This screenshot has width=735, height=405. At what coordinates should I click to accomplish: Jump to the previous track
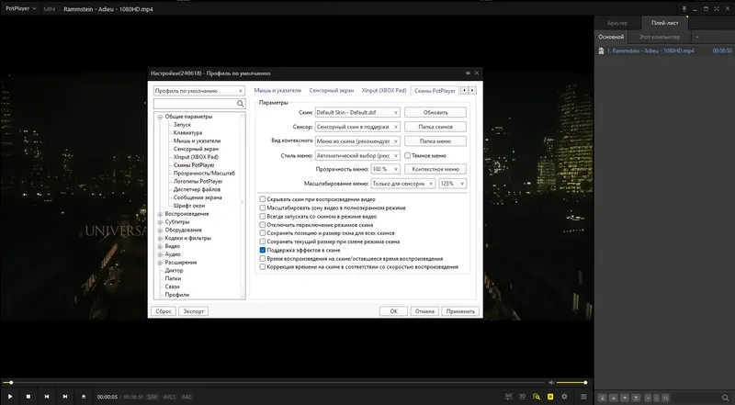click(x=47, y=397)
